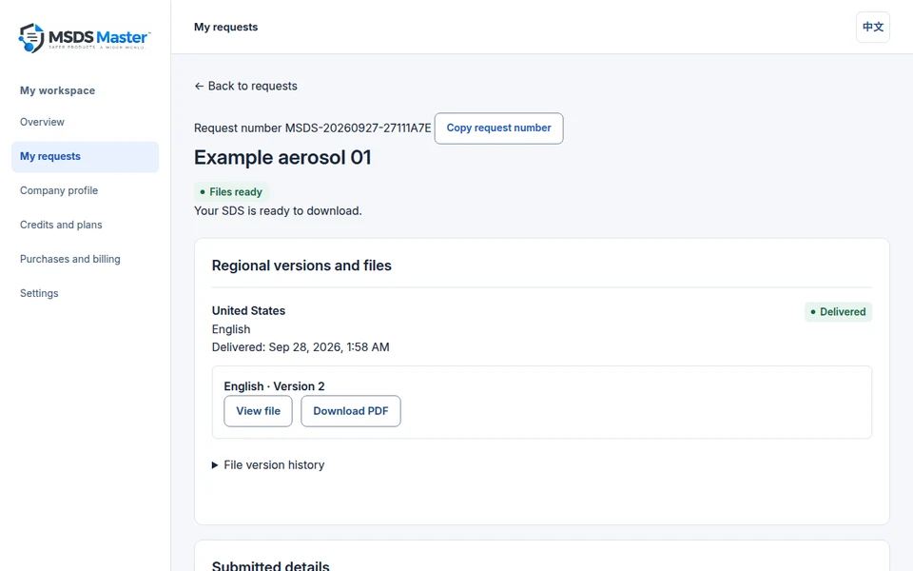Click the Example aerosol 01 heading
Viewport: 913px width, 571px height.
[282, 157]
